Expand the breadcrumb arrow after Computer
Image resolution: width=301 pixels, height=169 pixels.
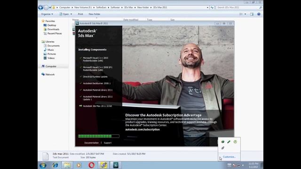(72, 8)
